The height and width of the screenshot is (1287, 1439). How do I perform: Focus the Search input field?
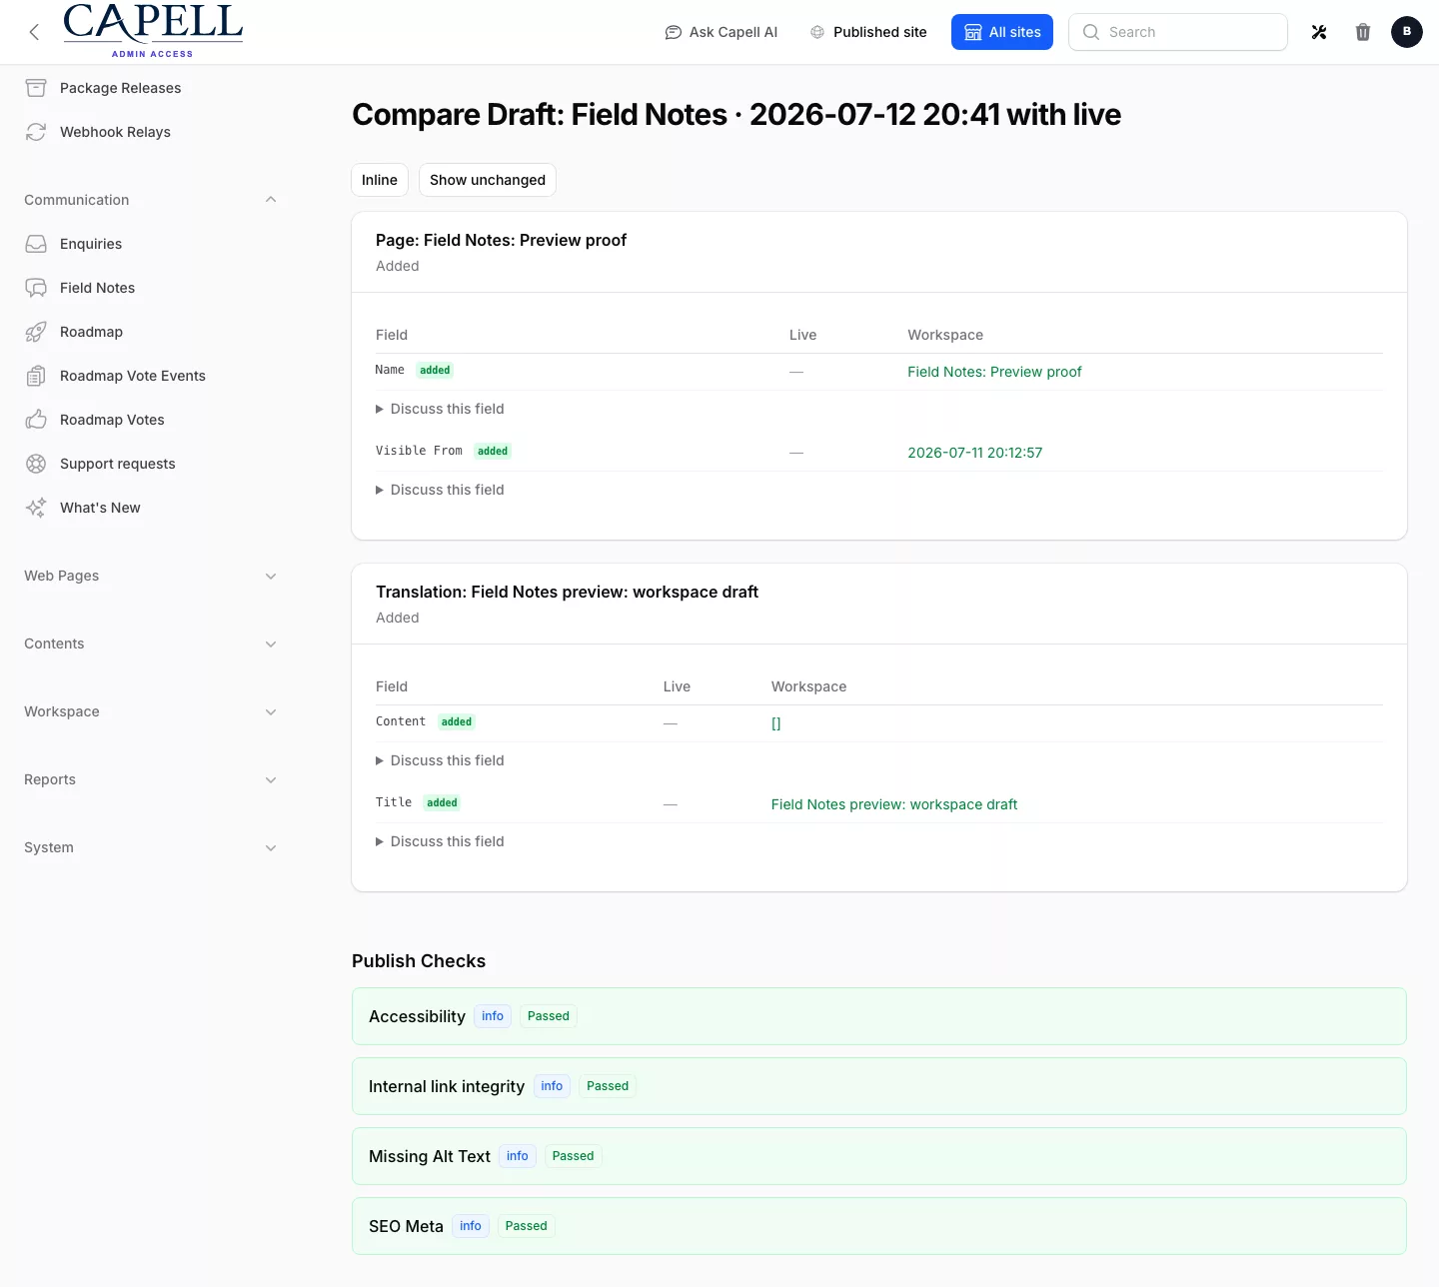point(1178,32)
